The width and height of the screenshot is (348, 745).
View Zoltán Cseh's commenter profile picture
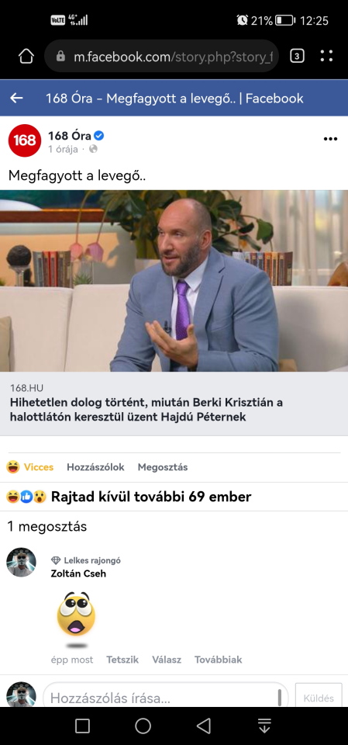22,562
